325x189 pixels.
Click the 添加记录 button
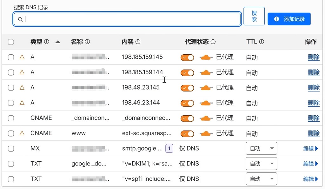(289, 19)
